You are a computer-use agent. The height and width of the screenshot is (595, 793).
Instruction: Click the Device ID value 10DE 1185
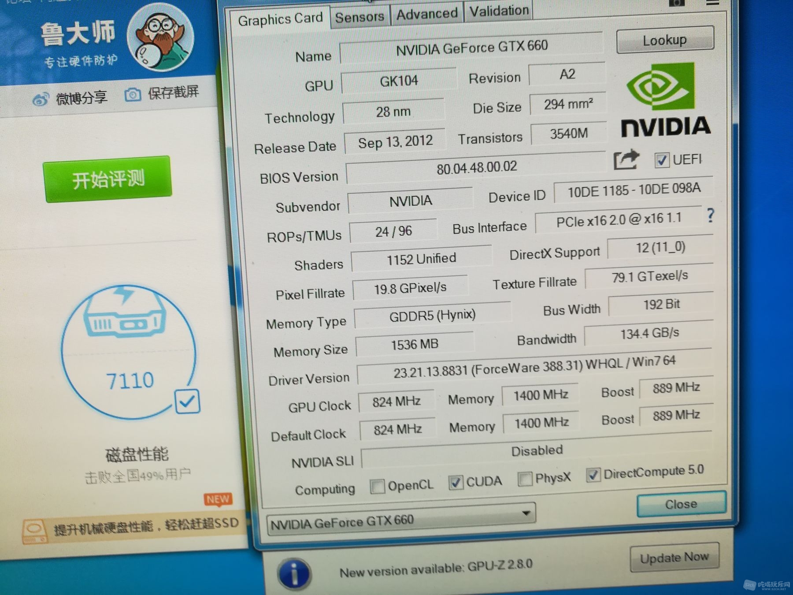point(634,190)
